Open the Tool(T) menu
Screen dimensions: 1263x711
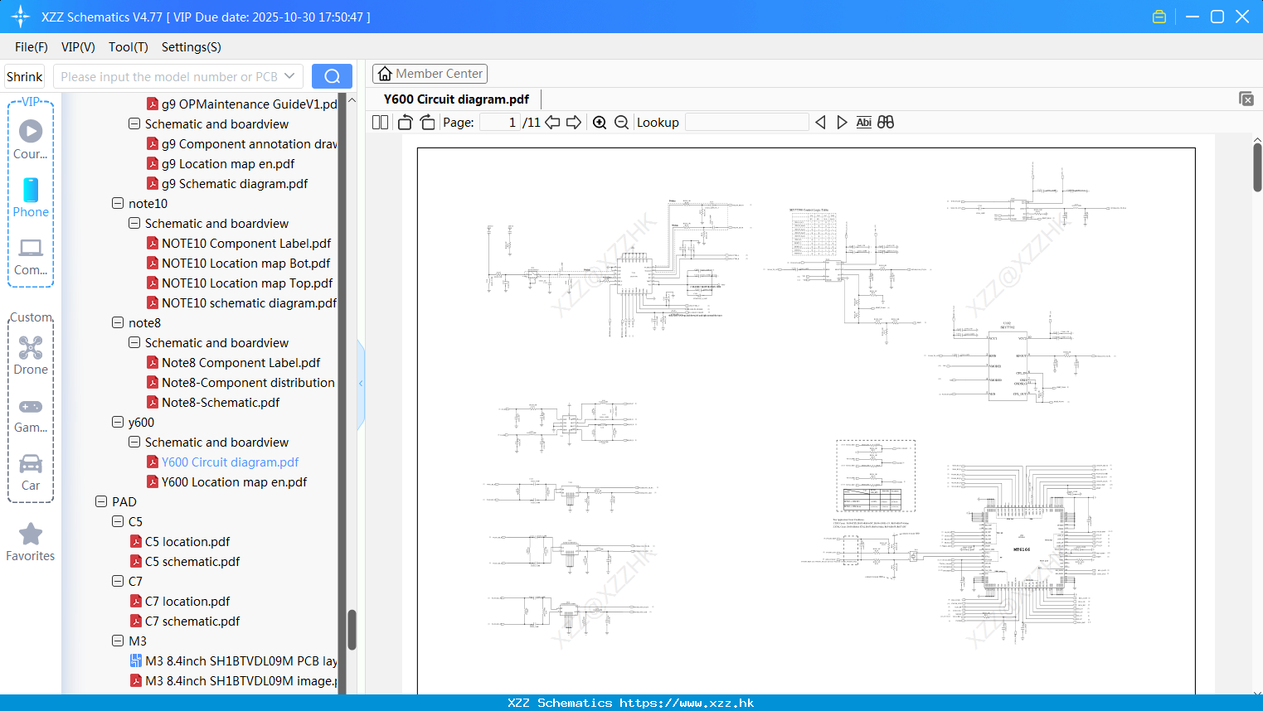coord(129,47)
